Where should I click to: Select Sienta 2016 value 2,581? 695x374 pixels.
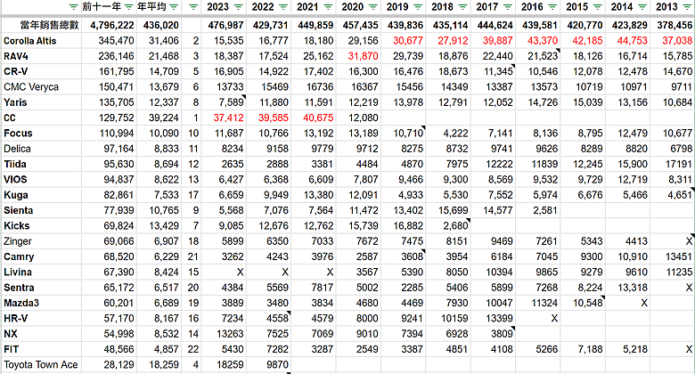tap(545, 210)
